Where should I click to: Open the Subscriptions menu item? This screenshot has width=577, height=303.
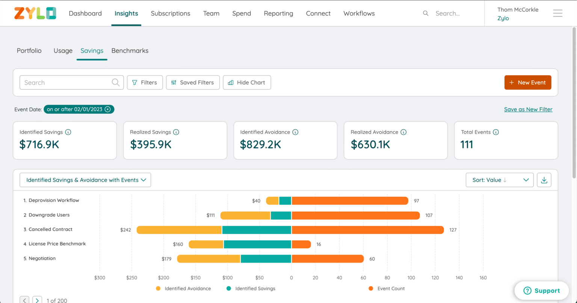(x=170, y=13)
